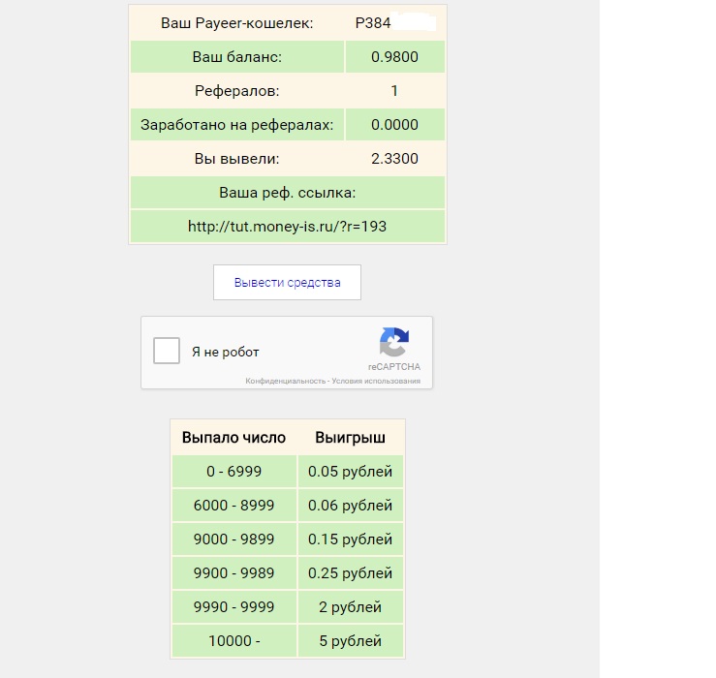Select the "0 - 6999" range cell
Image resolution: width=716 pixels, height=678 pixels.
click(234, 472)
